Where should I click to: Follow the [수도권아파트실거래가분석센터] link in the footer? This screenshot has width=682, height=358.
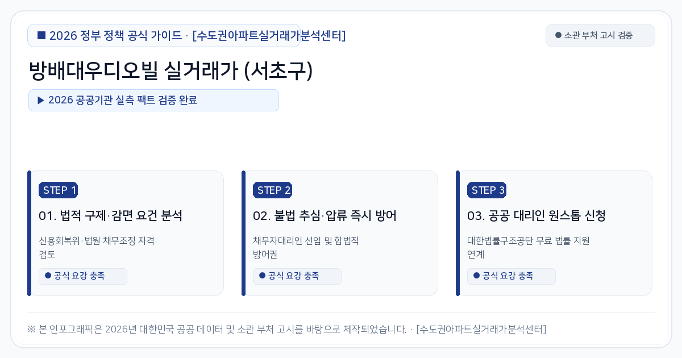481,329
